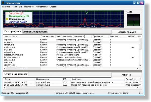Click Приоритет процесса временно снижен action text
Viewport: 151px width, 102px height.
89,85
